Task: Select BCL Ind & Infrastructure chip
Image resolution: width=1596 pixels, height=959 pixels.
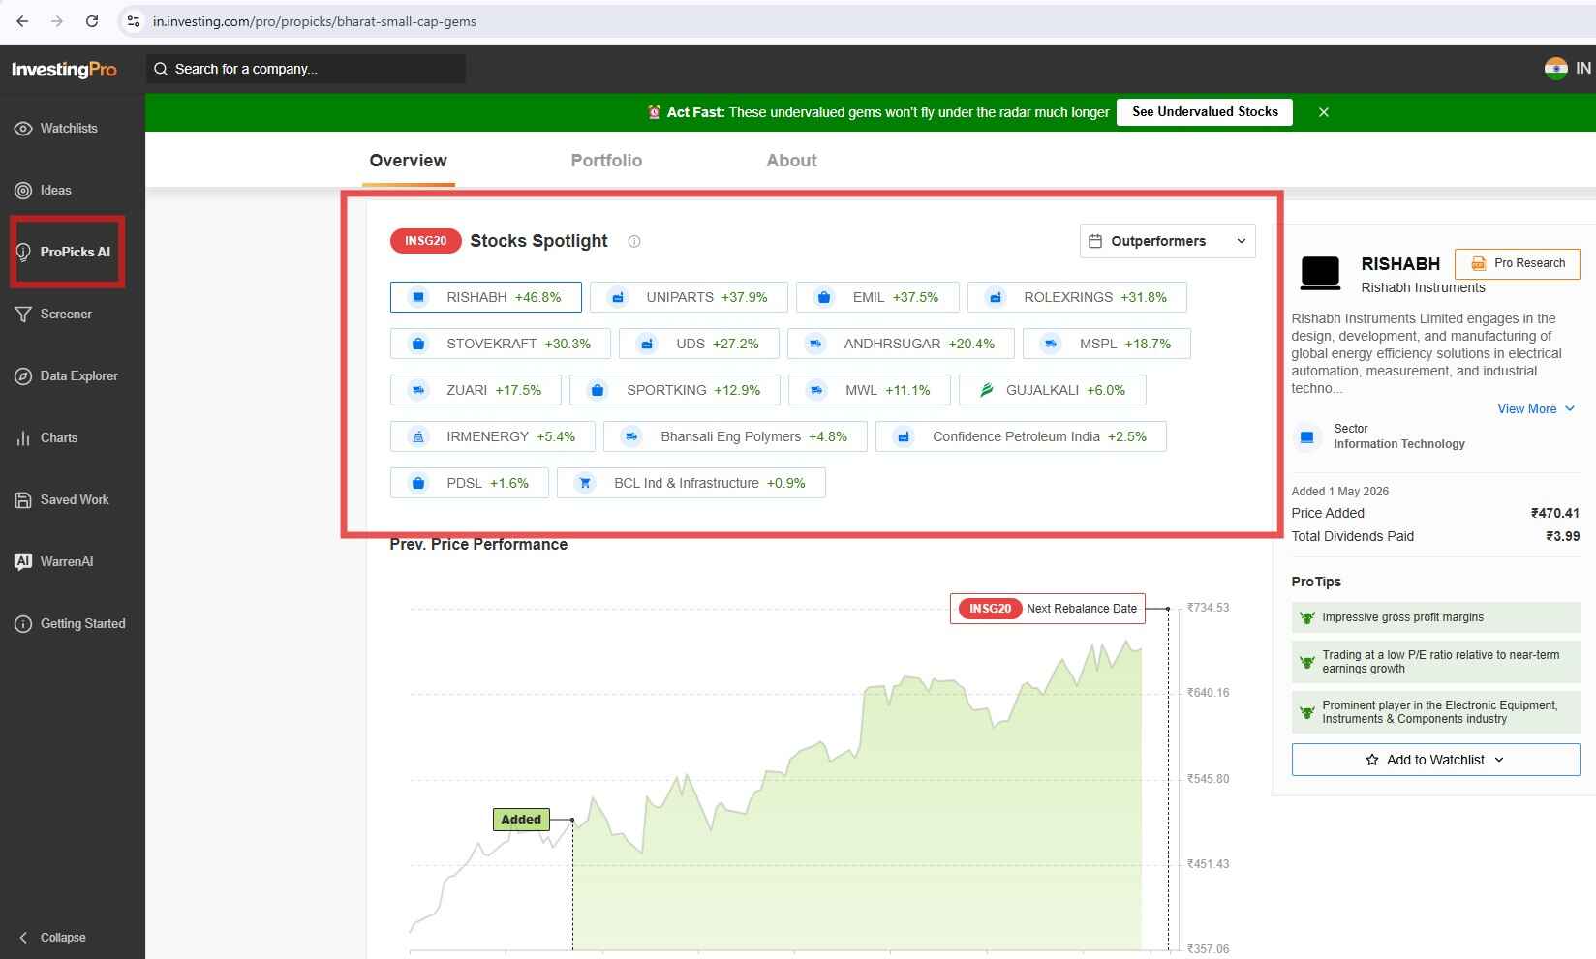Action: click(691, 483)
